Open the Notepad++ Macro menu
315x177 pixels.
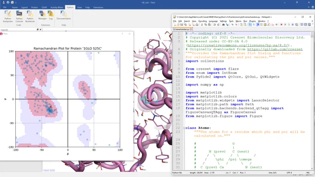click(x=239, y=21)
